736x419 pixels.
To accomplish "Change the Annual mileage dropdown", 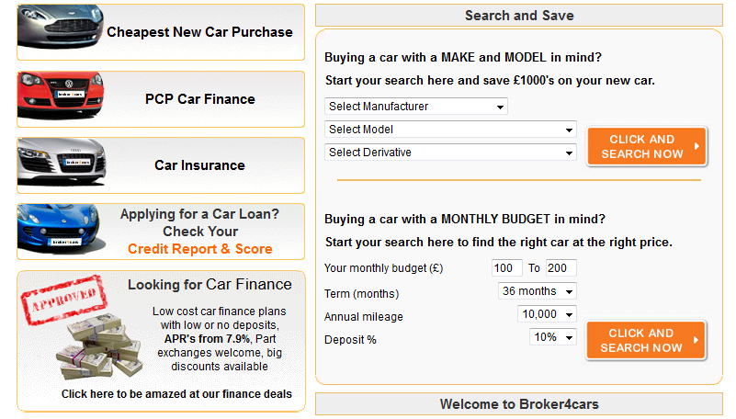I will pyautogui.click(x=547, y=314).
